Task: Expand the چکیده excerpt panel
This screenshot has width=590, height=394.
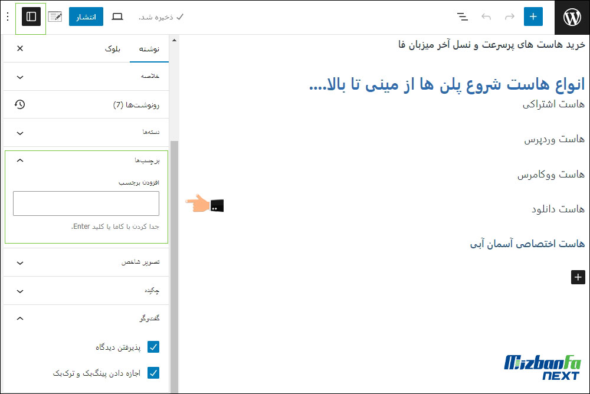Action: point(86,291)
